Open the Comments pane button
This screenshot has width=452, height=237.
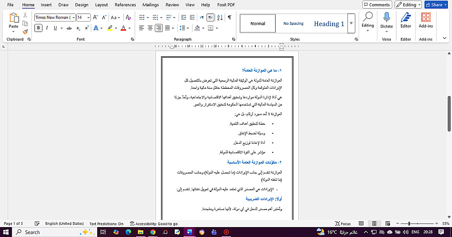(x=377, y=5)
